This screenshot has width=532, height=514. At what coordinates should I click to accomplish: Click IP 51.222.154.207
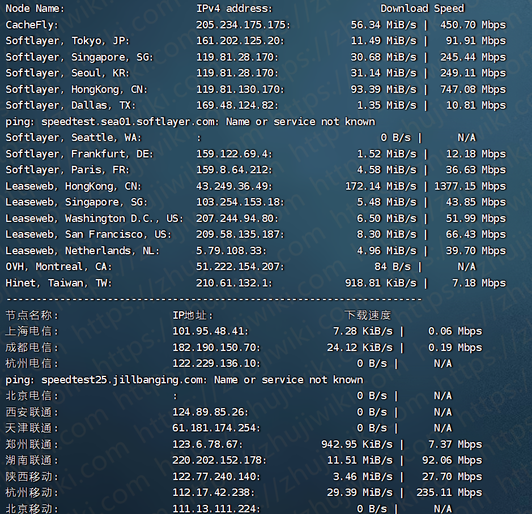click(x=240, y=267)
